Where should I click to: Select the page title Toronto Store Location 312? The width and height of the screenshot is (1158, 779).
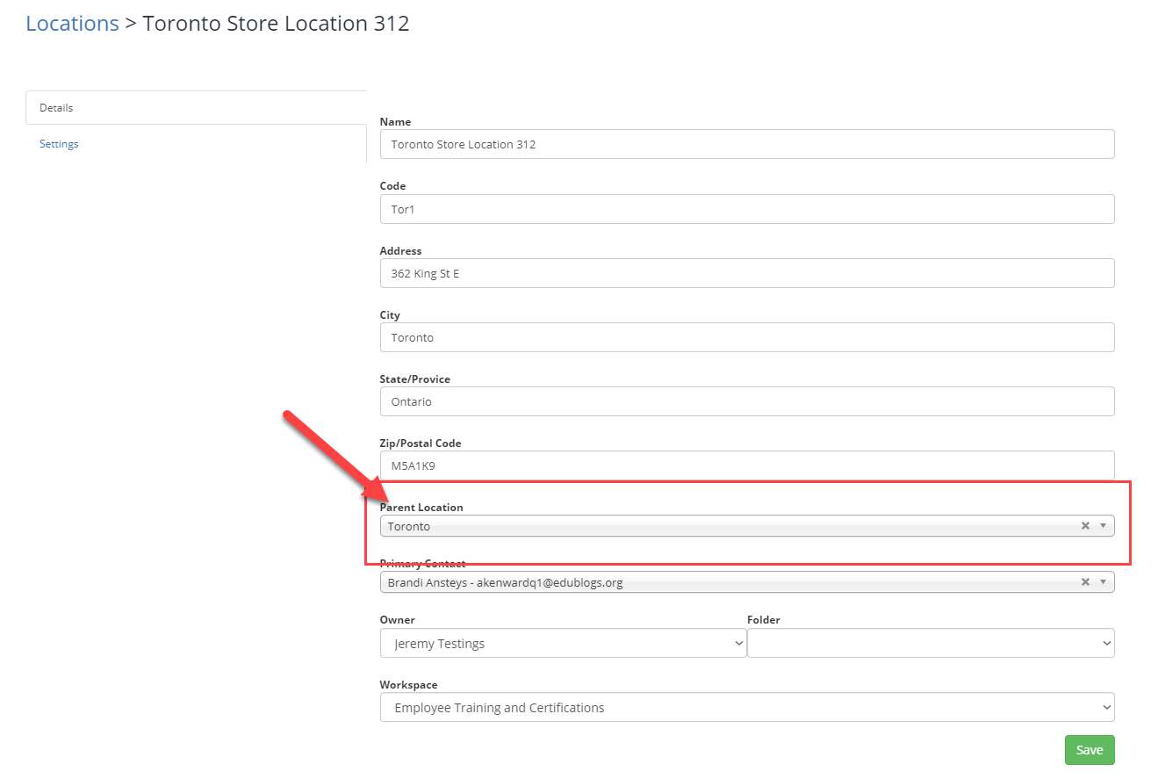click(276, 24)
